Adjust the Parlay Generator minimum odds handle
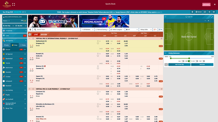The height and width of the screenshot is (122, 218). pos(171,58)
